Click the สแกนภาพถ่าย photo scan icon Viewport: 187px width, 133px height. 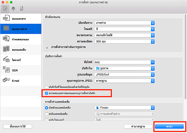click(x=6, y=28)
